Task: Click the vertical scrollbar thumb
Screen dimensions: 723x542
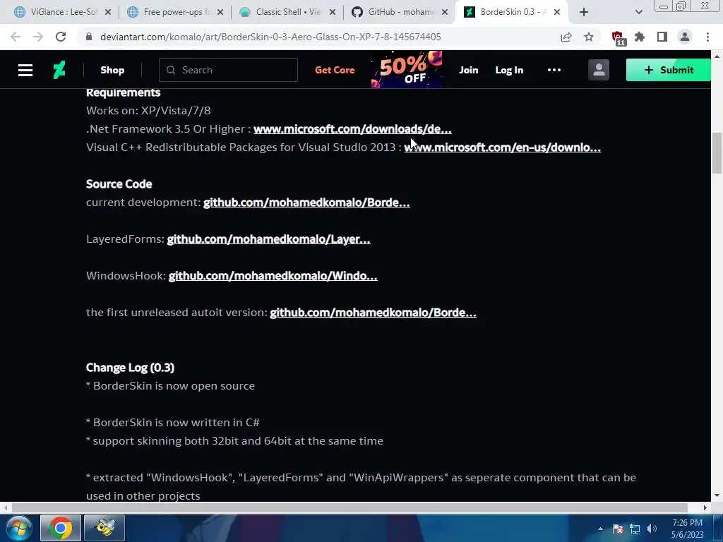Action: click(717, 153)
